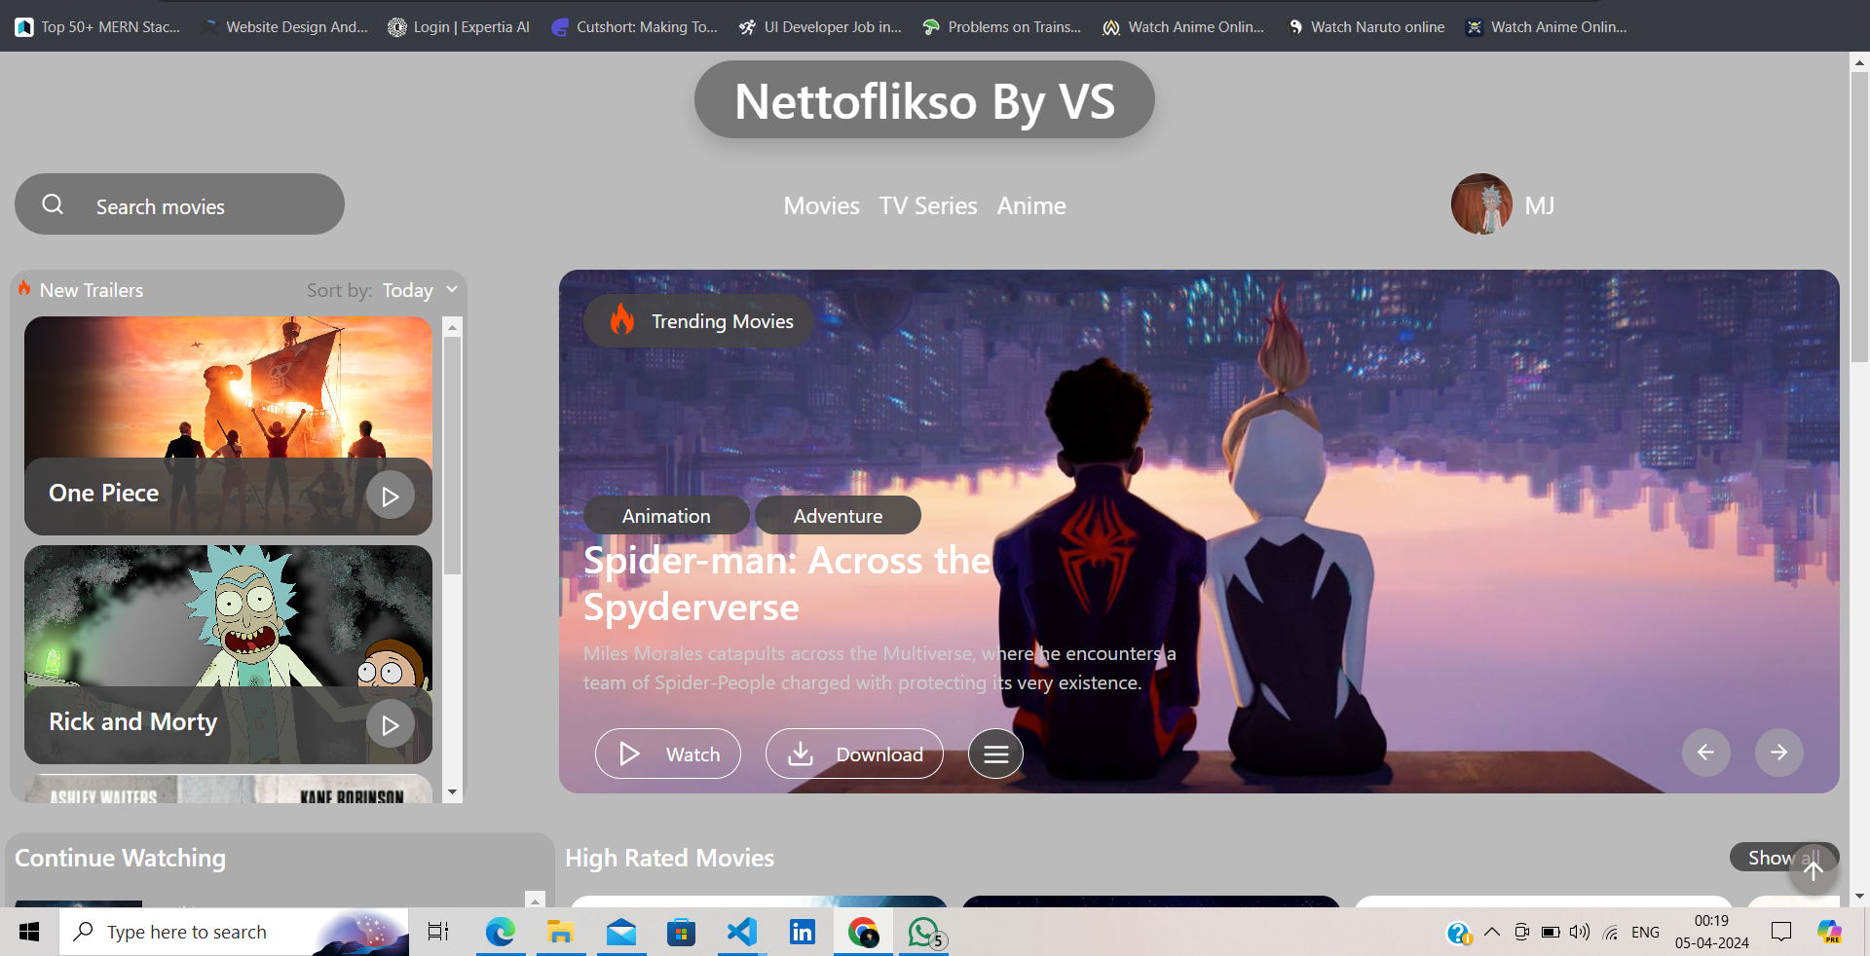Click the MJ username label

1540,205
